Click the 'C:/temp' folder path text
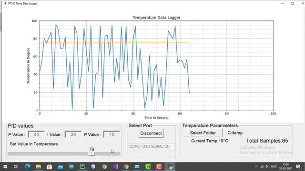The width and height of the screenshot is (305, 171). pos(235,133)
